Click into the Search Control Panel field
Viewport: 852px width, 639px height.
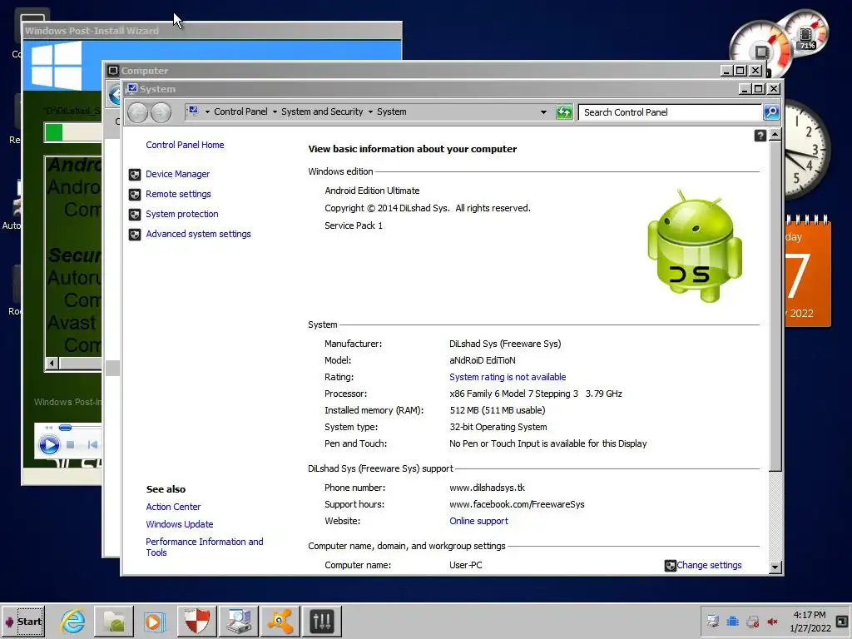[670, 112]
